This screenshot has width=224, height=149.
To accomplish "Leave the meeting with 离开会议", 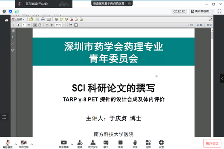I will 212,143.
